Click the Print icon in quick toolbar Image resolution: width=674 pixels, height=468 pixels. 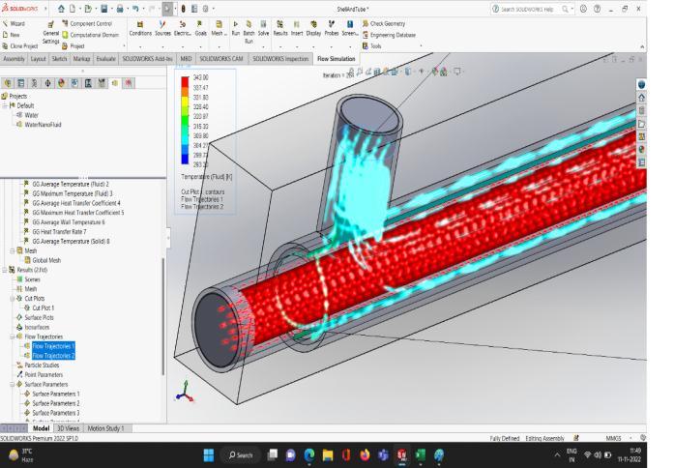(x=120, y=9)
